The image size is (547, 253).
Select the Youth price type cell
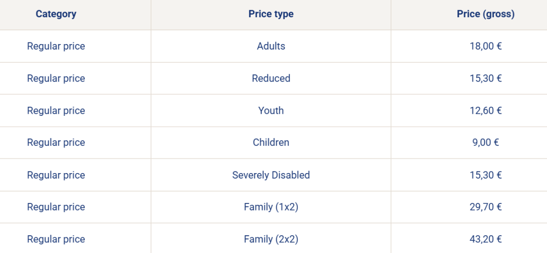271,110
